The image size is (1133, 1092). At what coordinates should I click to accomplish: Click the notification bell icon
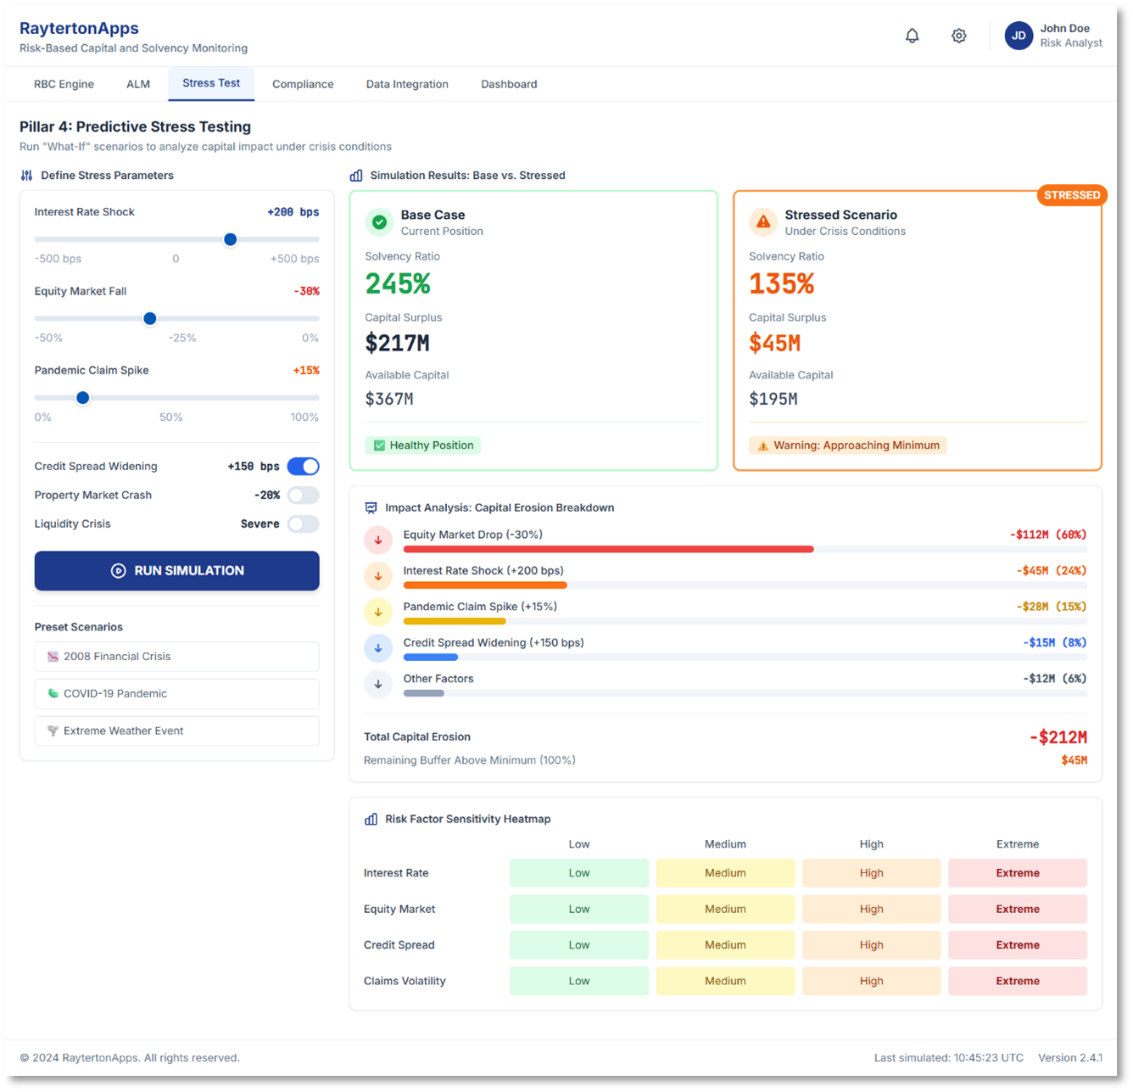point(913,36)
